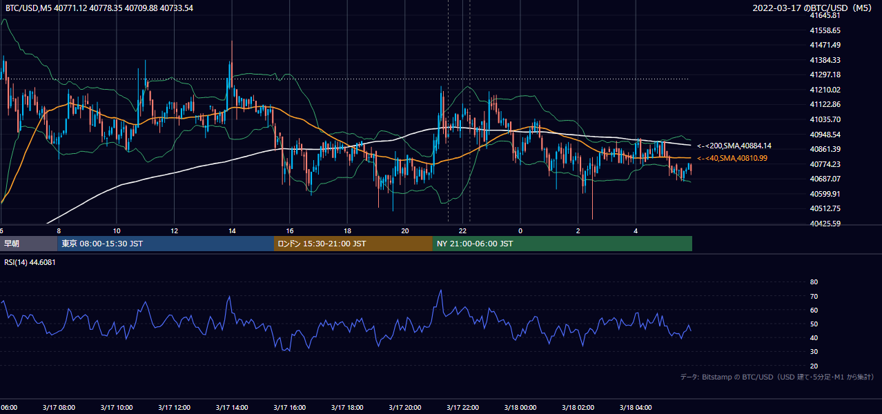The height and width of the screenshot is (414, 882).
Task: Click the 3/18 00:00 time label
Action: (520, 408)
